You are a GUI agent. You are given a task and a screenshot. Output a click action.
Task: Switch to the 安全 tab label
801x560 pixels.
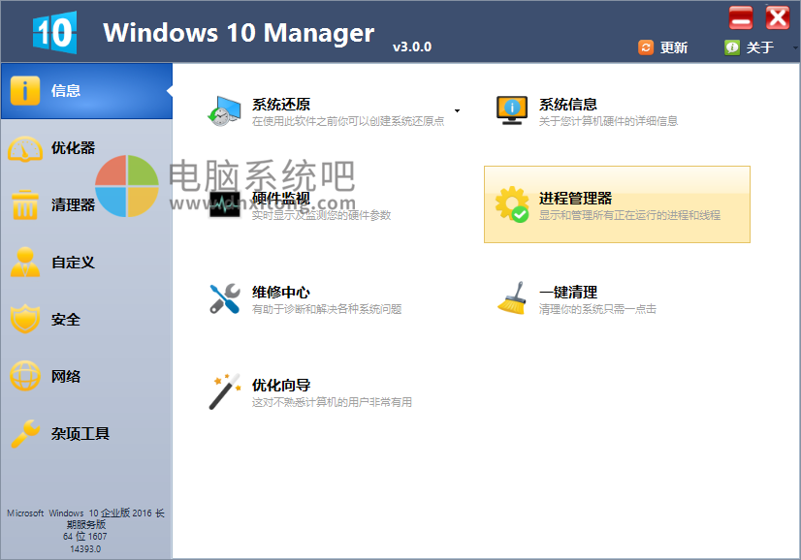pyautogui.click(x=66, y=320)
